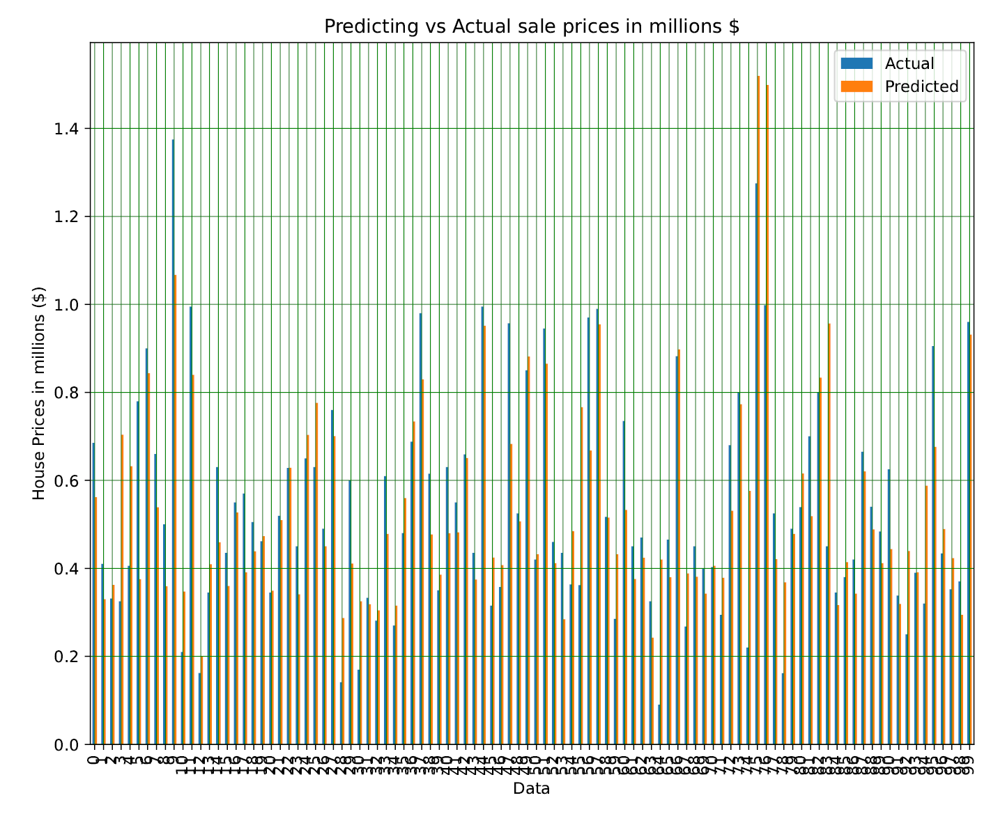The height and width of the screenshot is (823, 1007).
Task: Click the 0.0 y-axis tick label
Action: [68, 745]
